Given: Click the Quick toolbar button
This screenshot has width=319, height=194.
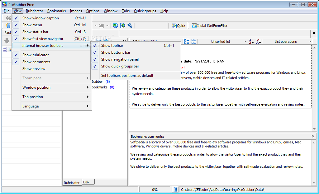Looking at the screenshot, I should [x=179, y=26].
